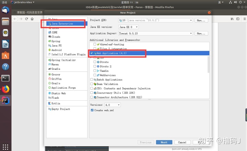Select the 博客园 Firefox tab
This screenshot has height=151, width=247.
pyautogui.click(x=28, y=12)
